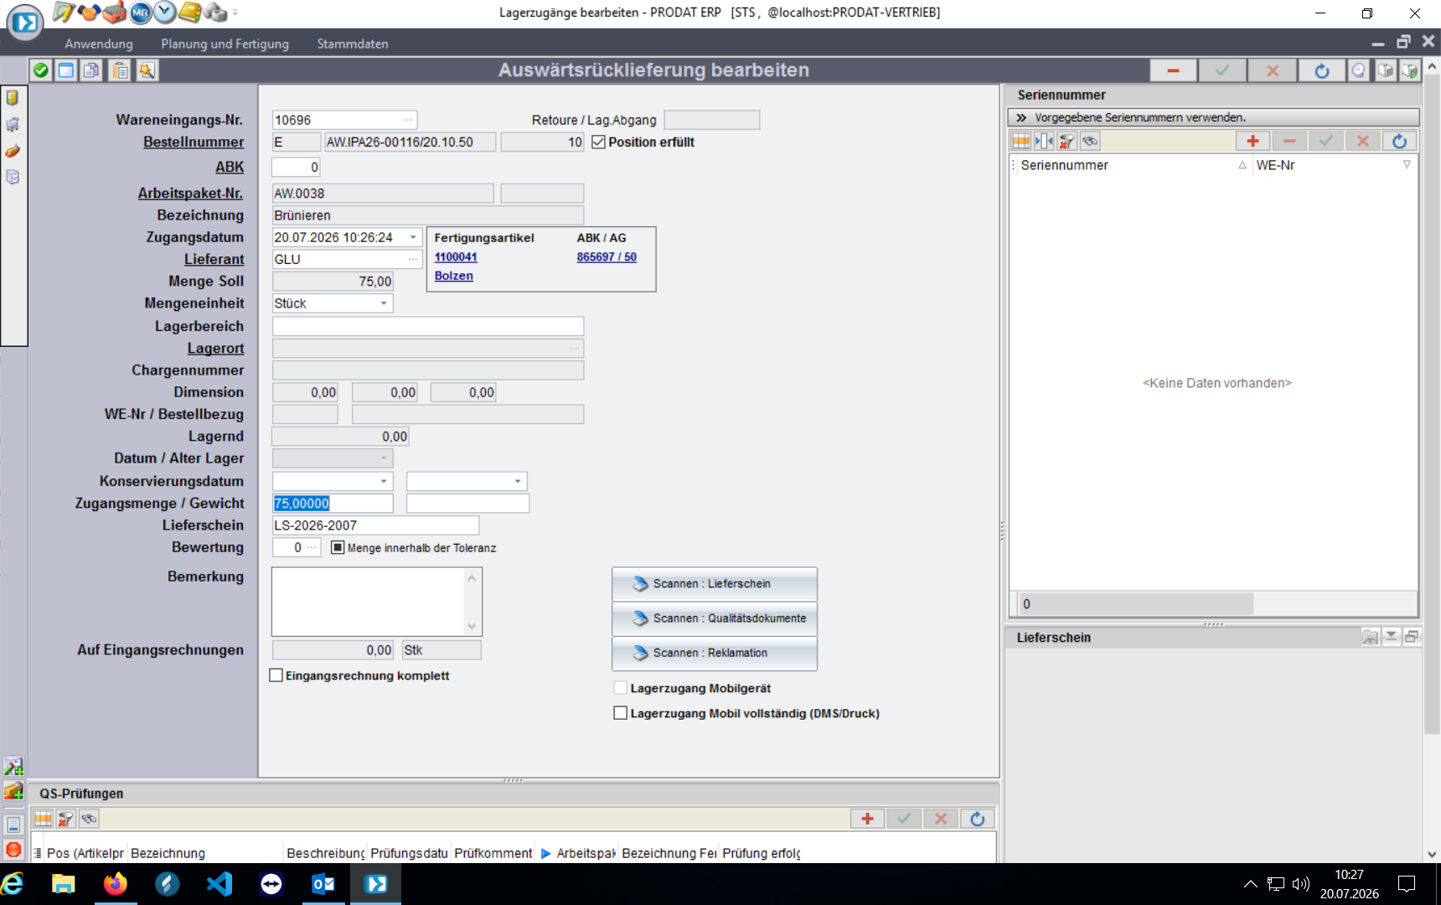The height and width of the screenshot is (905, 1441).
Task: Click the Bezeichnung column header in QS-Prüfungen
Action: [x=205, y=853]
